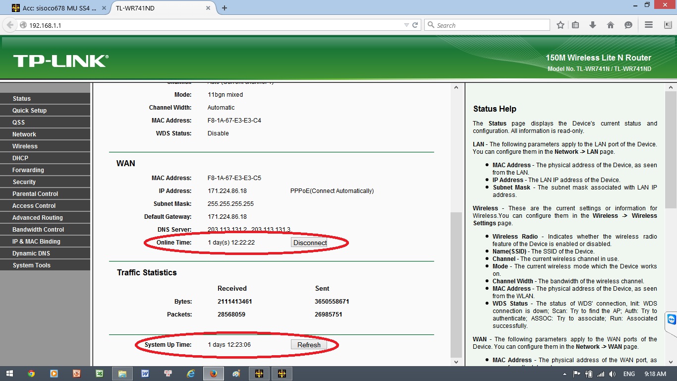Viewport: 677px width, 381px height.
Task: Click the help panel scrollbar thumb
Action: 670,149
